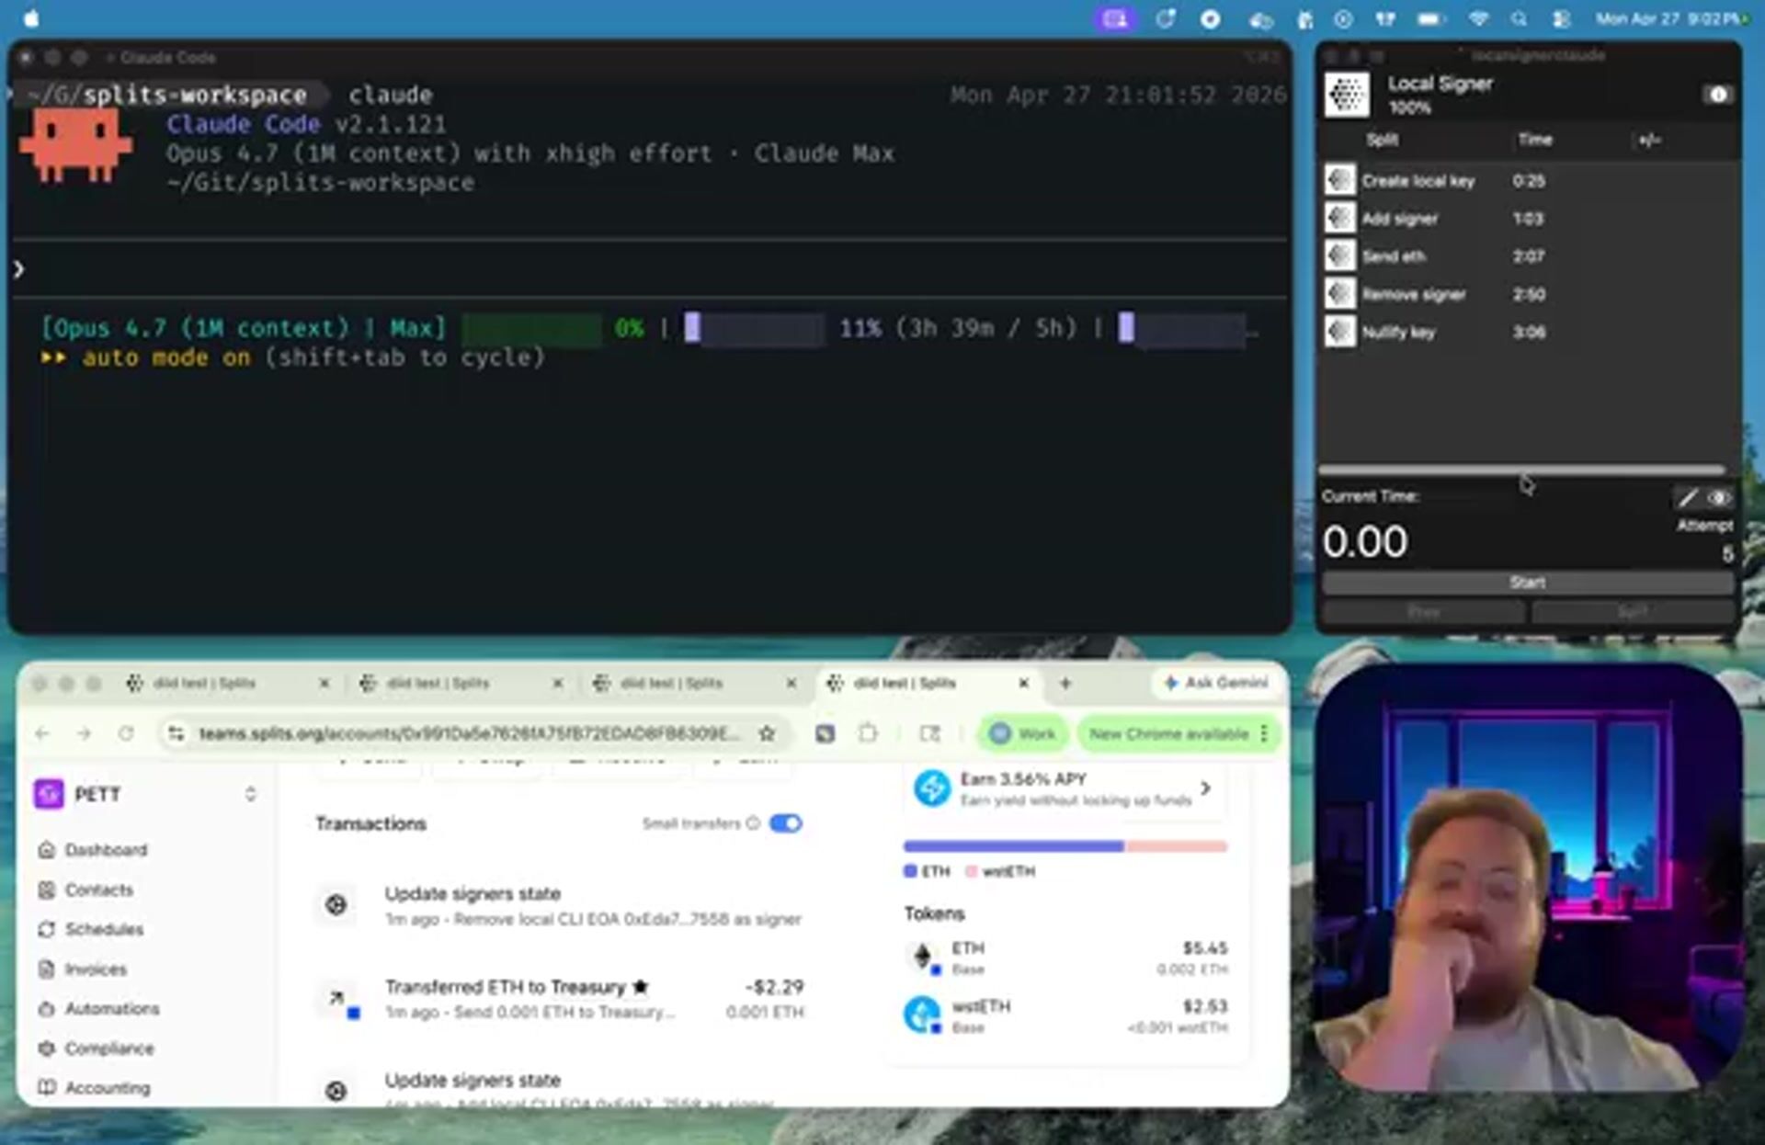Click the pencil edit icon in Local Signer
1765x1145 pixels.
(1688, 498)
